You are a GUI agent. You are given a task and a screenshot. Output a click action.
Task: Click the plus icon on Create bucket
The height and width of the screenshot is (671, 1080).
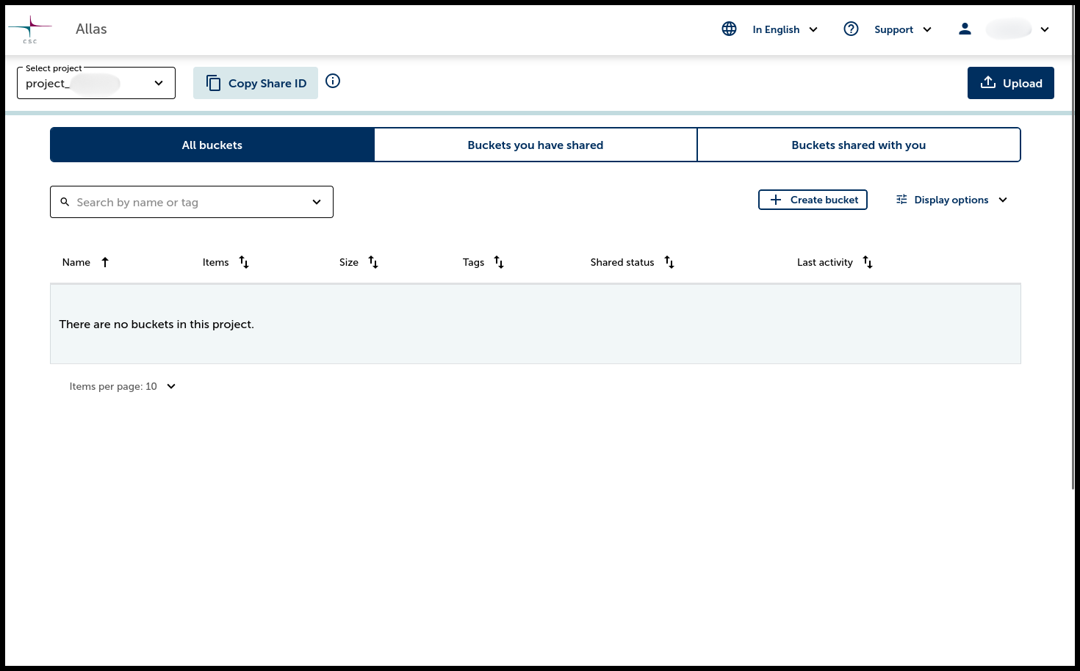click(x=776, y=199)
